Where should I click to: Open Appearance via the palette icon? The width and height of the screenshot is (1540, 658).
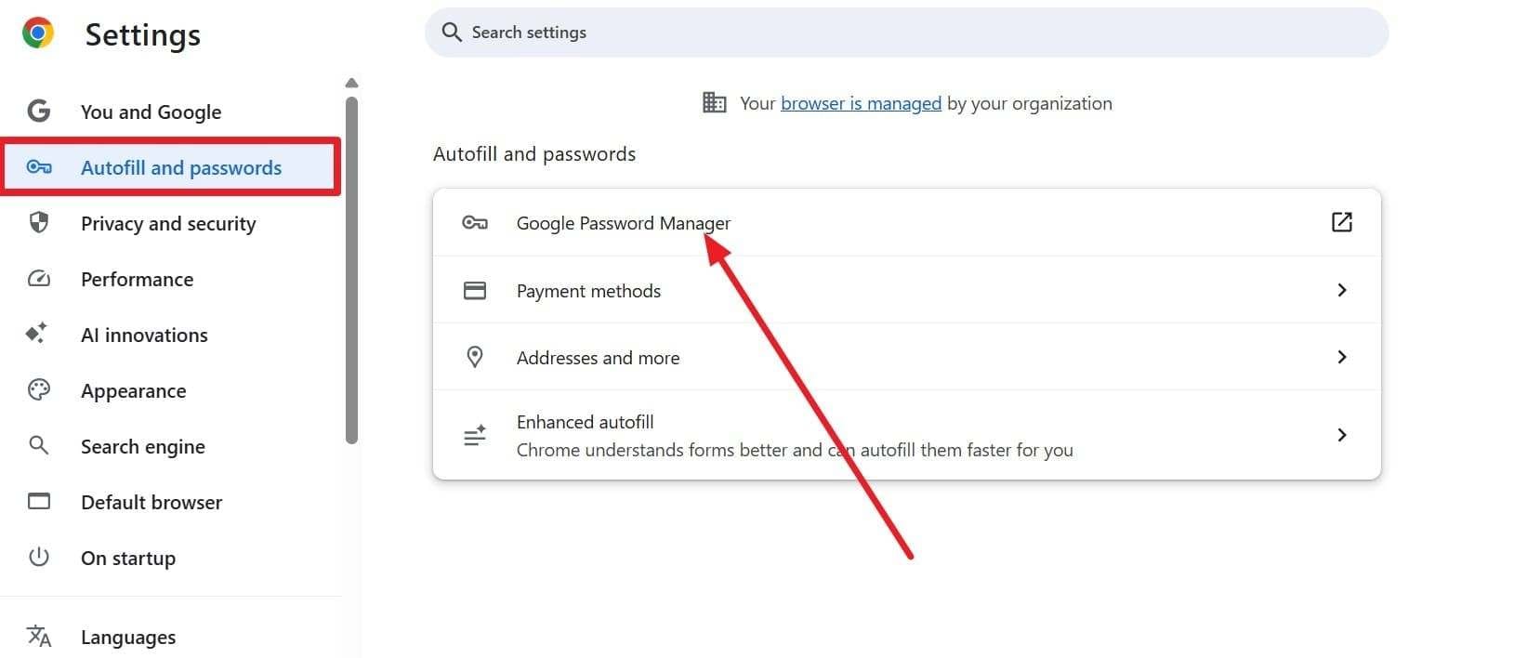click(38, 389)
